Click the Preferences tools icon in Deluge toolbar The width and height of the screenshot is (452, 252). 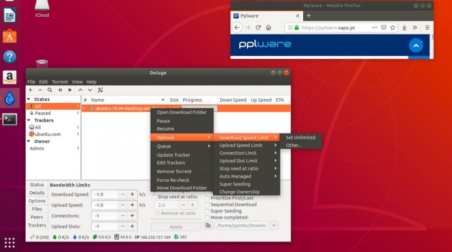coord(100,90)
